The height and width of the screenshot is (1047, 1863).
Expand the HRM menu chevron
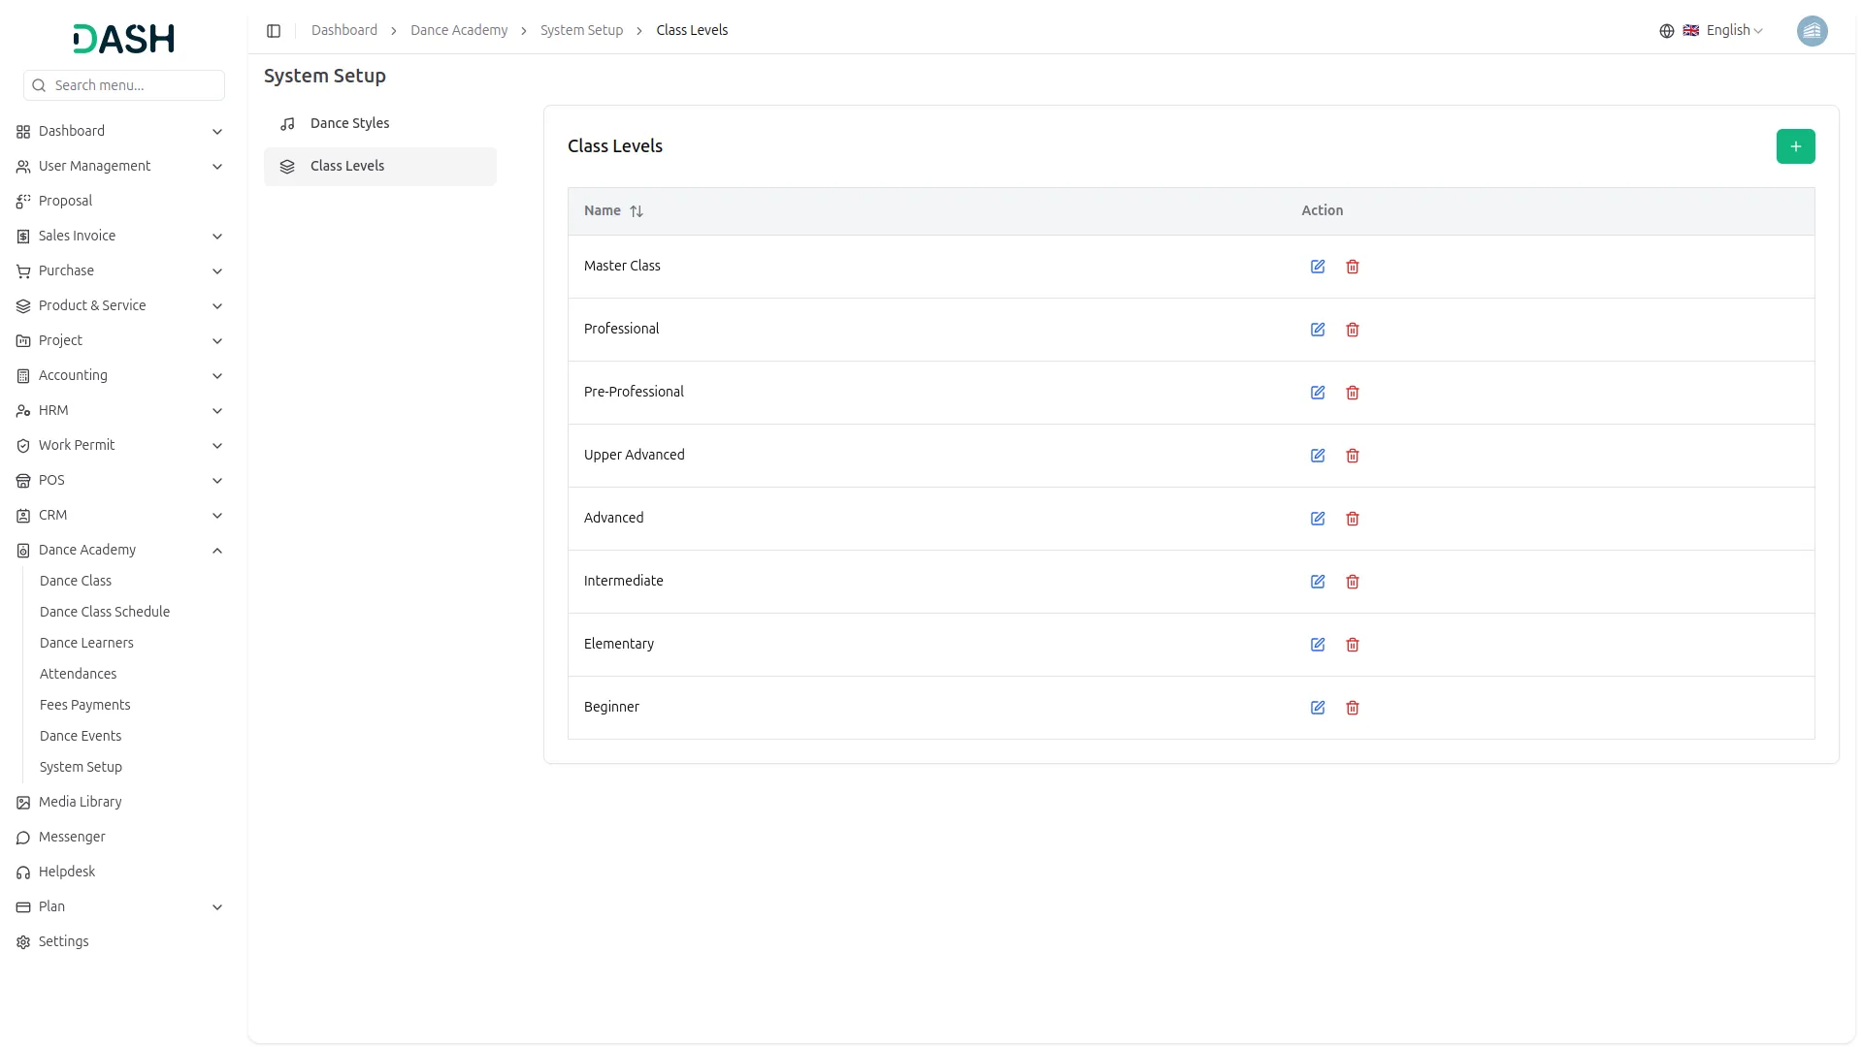point(217,411)
